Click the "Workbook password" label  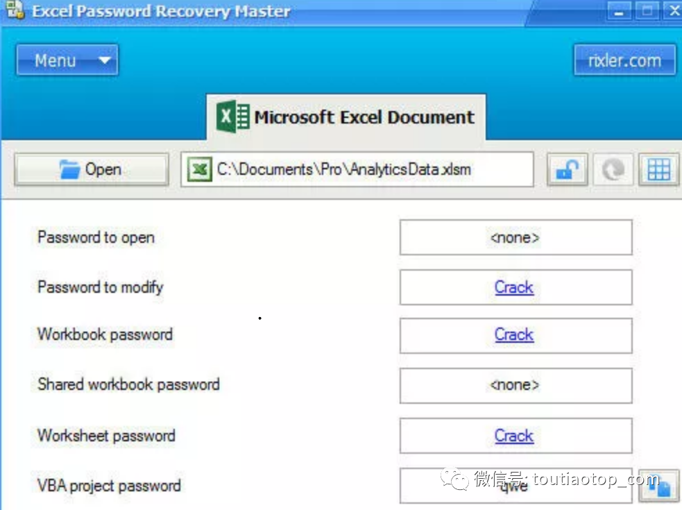(x=105, y=334)
